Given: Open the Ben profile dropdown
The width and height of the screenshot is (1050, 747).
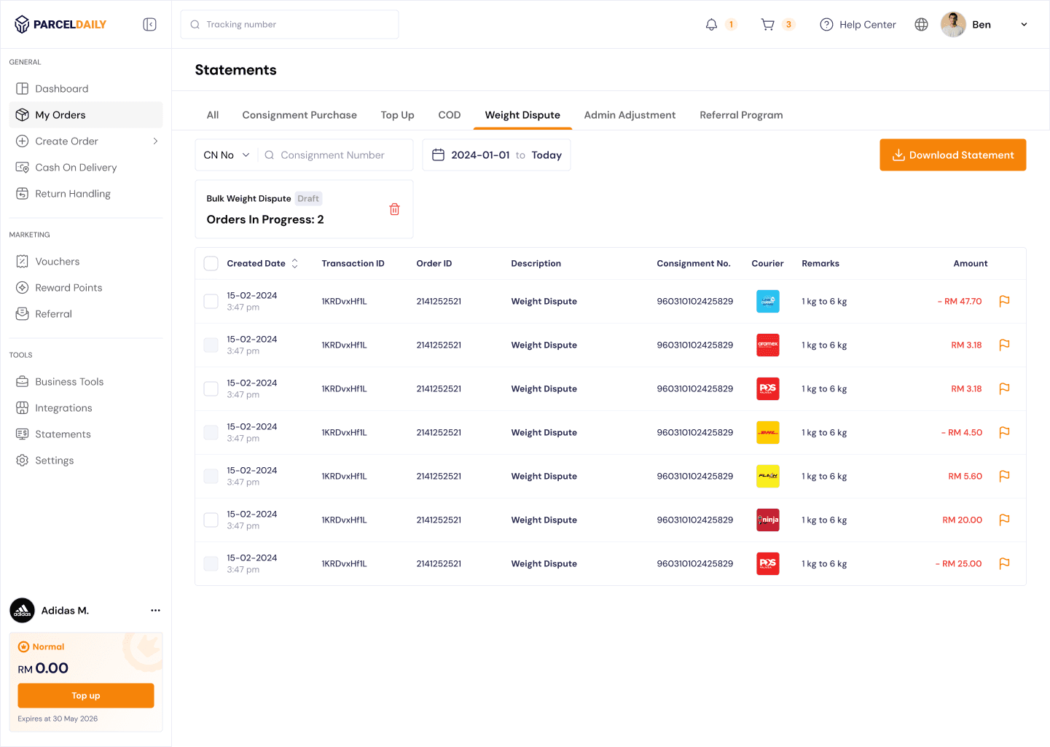Looking at the screenshot, I should pyautogui.click(x=1023, y=25).
